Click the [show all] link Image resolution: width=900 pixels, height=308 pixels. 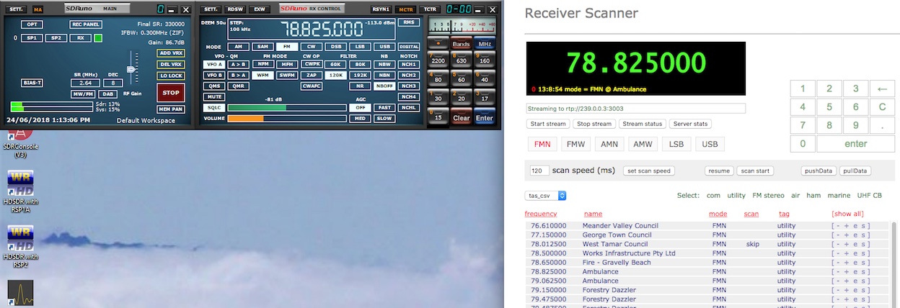click(x=847, y=214)
